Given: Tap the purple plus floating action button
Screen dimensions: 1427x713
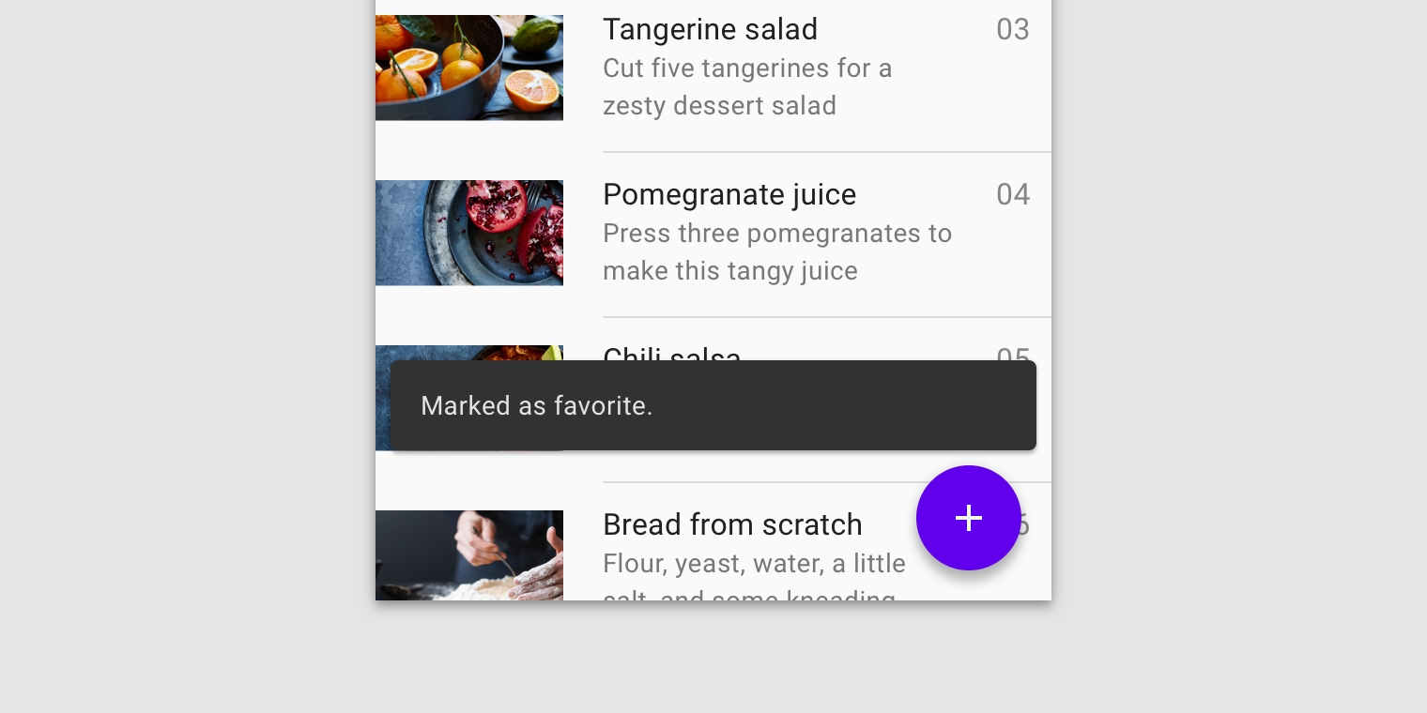Looking at the screenshot, I should coord(968,518).
